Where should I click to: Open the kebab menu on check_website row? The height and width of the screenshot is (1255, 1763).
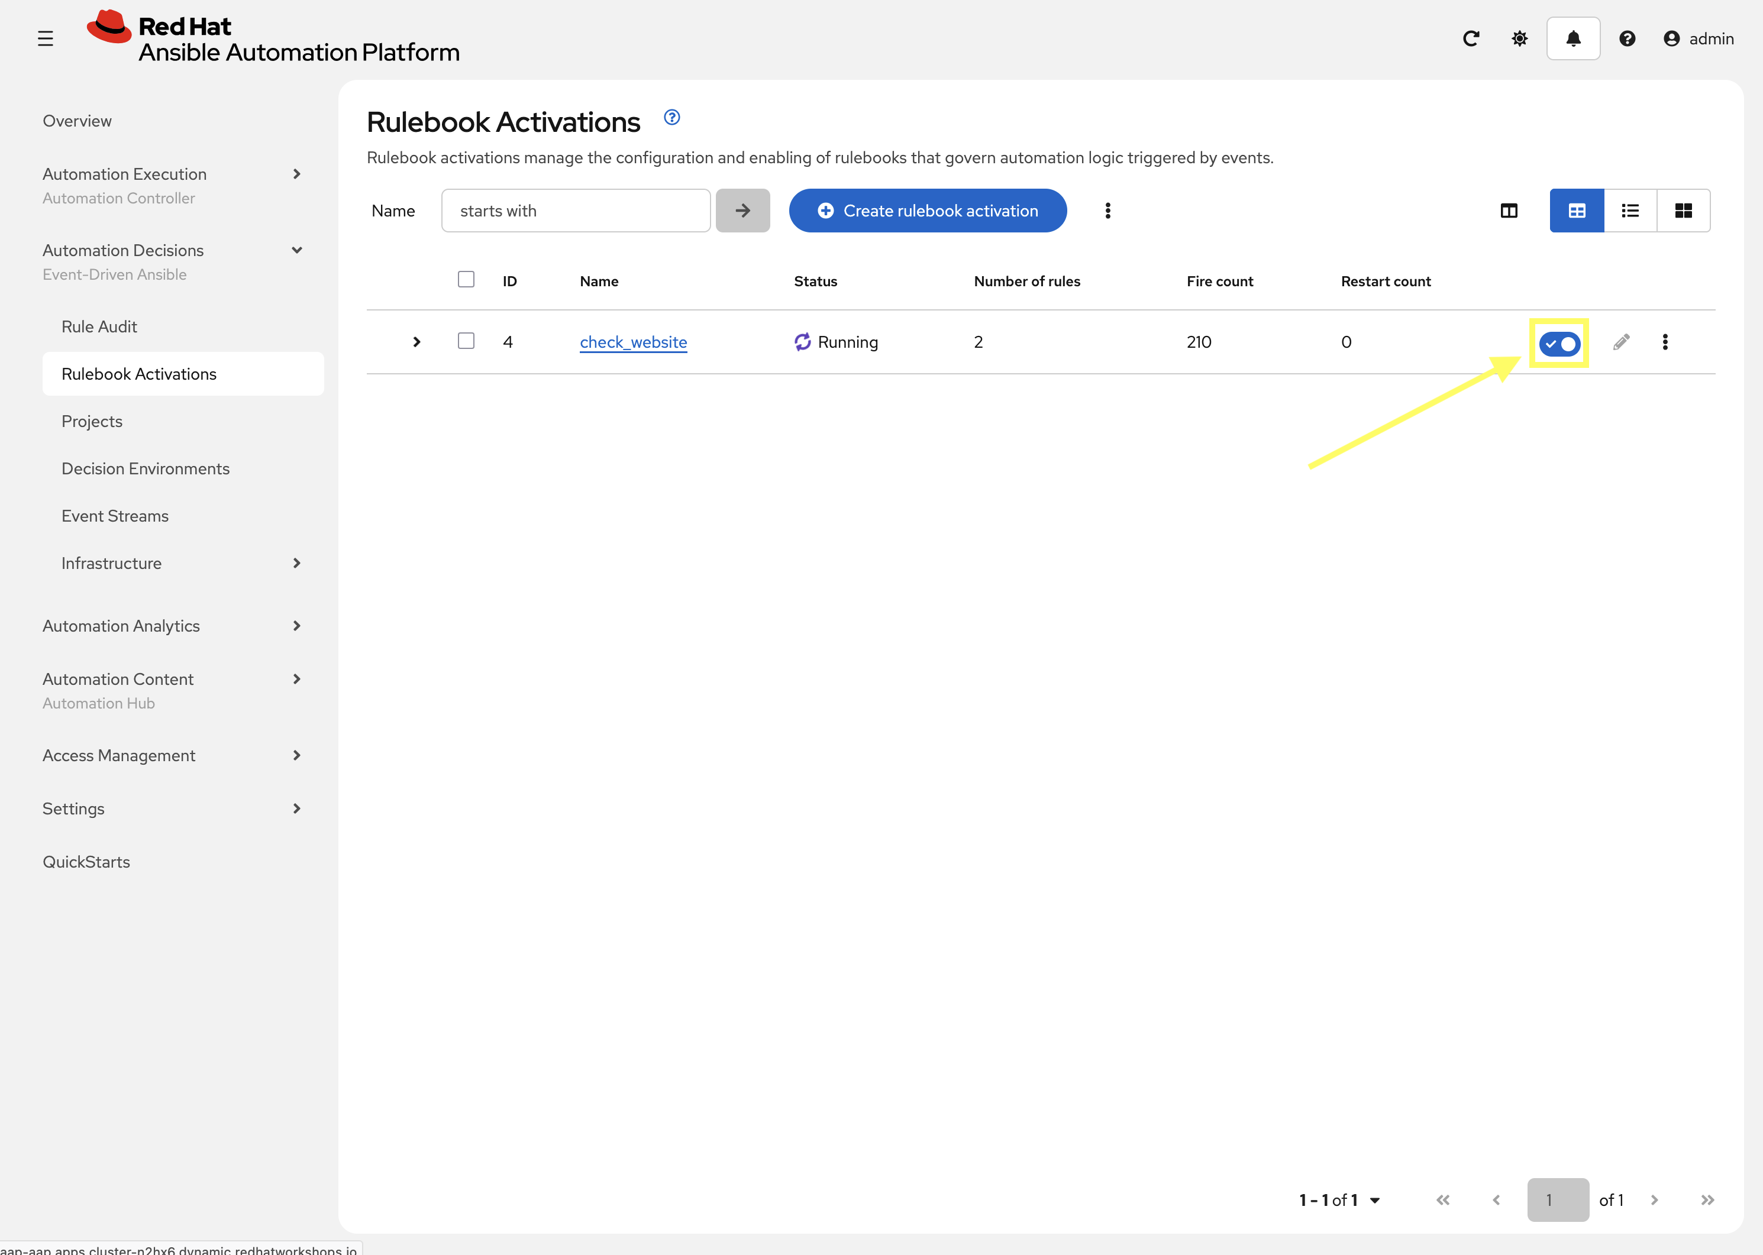[1665, 342]
